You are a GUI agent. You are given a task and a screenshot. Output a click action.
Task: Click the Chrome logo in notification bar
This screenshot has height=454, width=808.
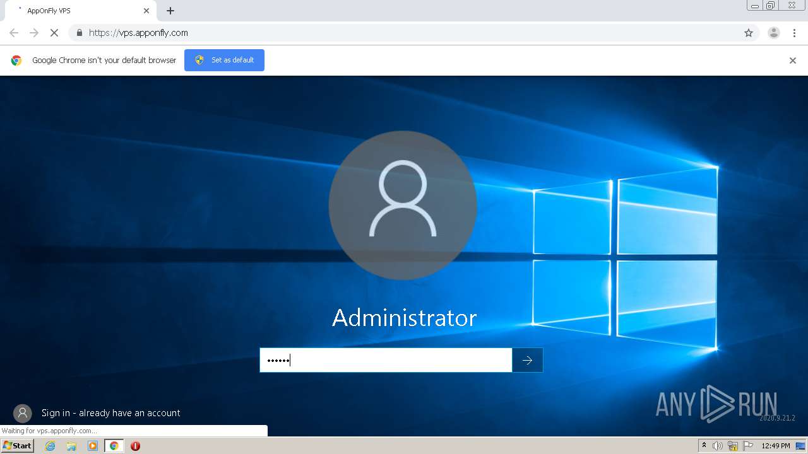[x=16, y=61]
